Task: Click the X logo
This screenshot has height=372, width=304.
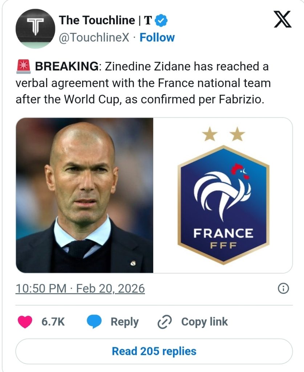Action: pos(283,20)
